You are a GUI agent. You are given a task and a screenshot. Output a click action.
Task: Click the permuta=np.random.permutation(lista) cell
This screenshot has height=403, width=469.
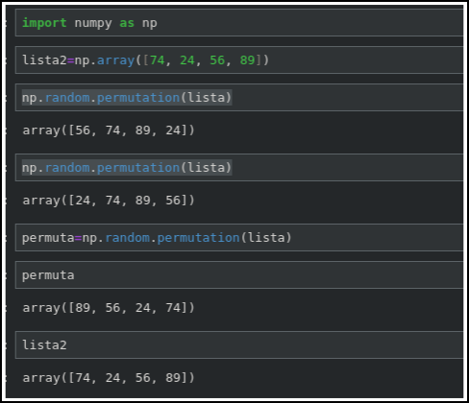[x=239, y=238]
